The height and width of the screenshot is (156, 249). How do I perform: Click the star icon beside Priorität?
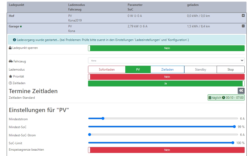11,76
